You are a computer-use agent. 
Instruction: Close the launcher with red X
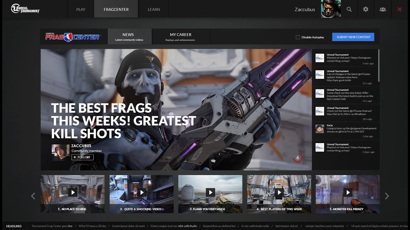pos(399,9)
